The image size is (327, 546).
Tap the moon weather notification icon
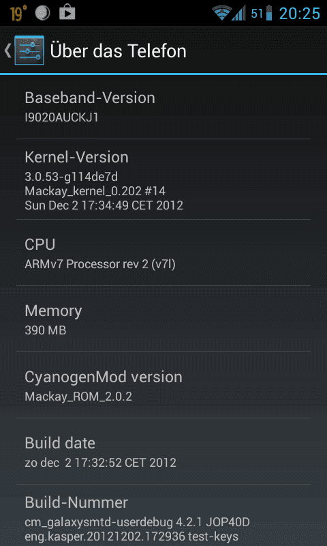(43, 13)
